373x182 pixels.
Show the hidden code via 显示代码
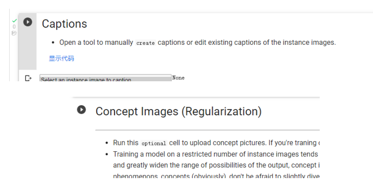click(62, 58)
